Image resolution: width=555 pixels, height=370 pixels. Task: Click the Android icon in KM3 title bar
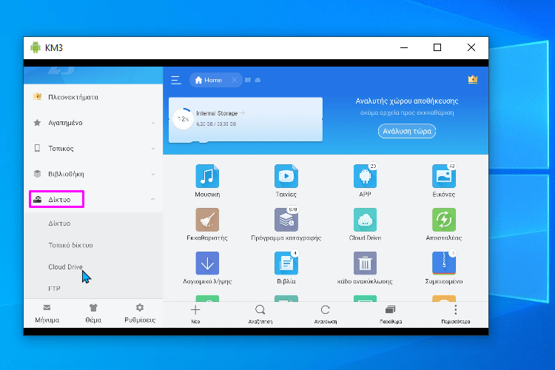coord(36,47)
